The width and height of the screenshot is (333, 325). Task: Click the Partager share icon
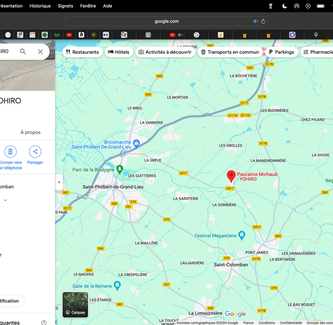point(35,152)
